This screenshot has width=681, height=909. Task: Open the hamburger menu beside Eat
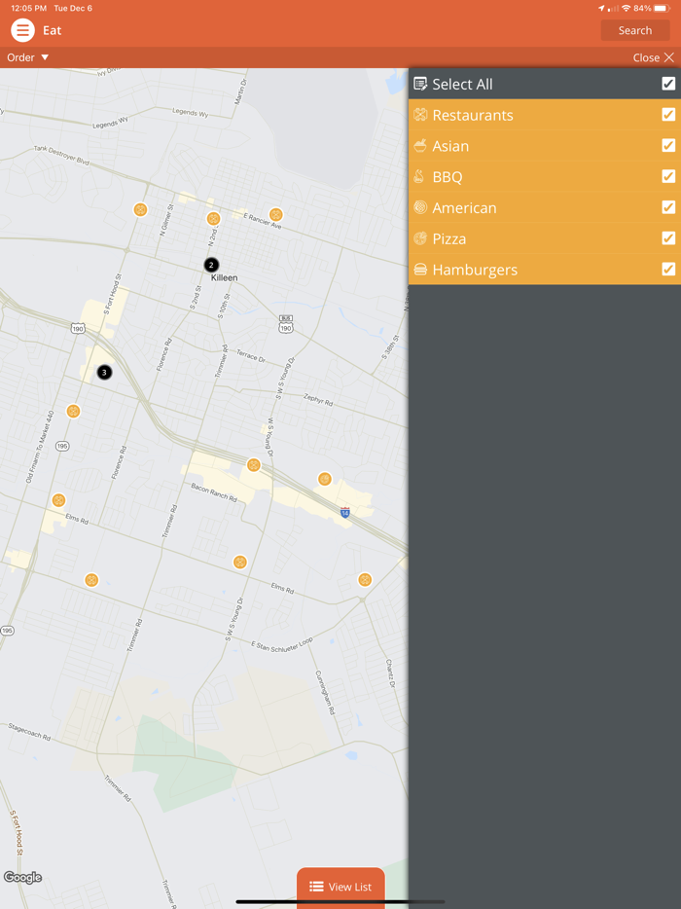[x=22, y=30]
